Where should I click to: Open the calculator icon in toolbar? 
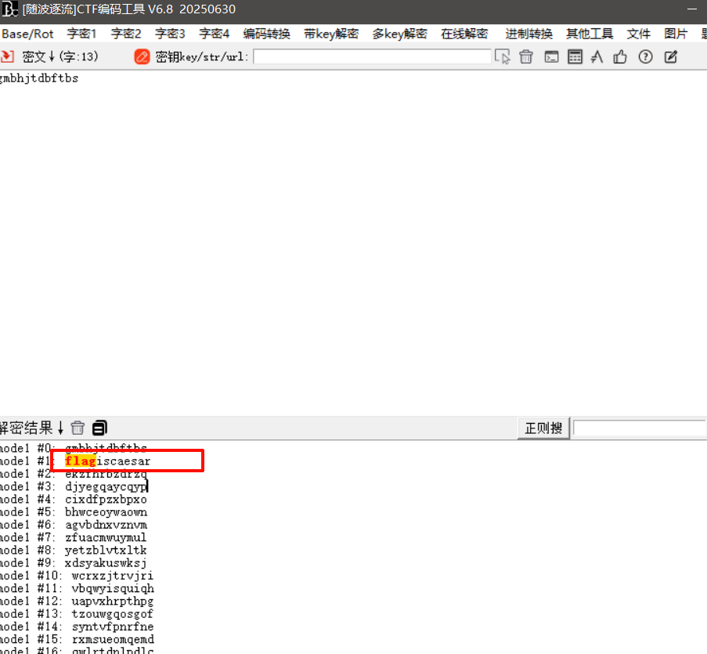point(575,56)
